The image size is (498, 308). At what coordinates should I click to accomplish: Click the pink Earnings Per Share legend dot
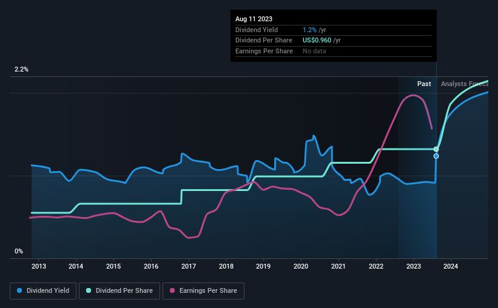[172, 290]
